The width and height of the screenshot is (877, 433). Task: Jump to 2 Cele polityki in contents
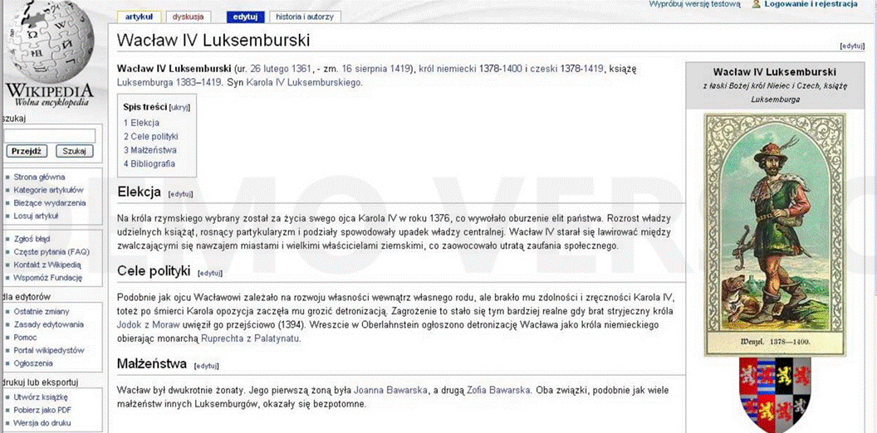pyautogui.click(x=151, y=136)
